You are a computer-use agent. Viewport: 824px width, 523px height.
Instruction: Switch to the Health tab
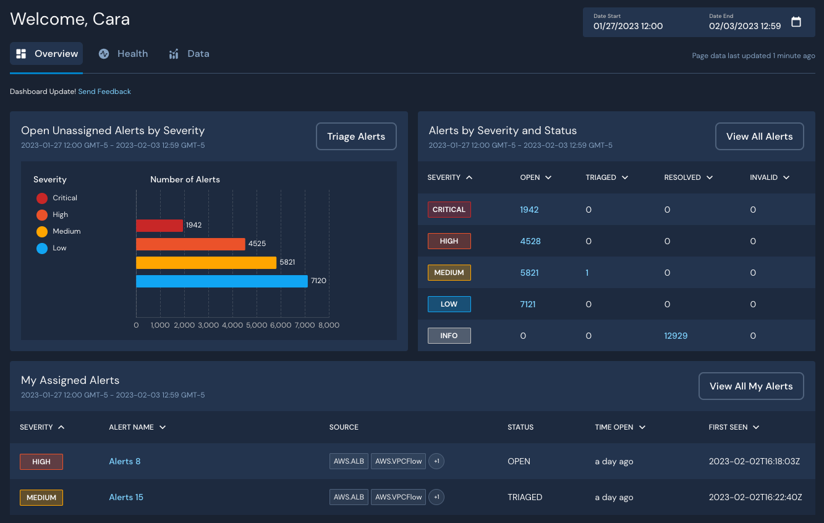point(132,54)
